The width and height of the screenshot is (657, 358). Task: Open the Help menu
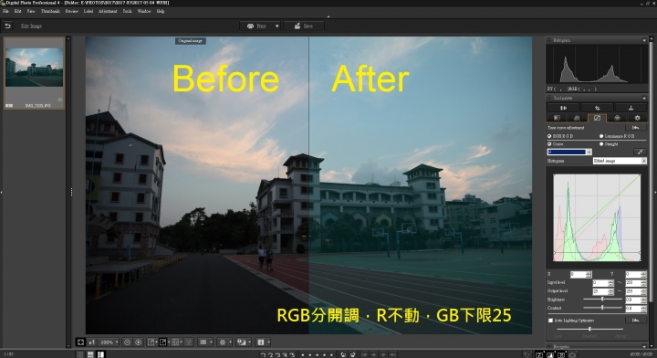tap(161, 11)
